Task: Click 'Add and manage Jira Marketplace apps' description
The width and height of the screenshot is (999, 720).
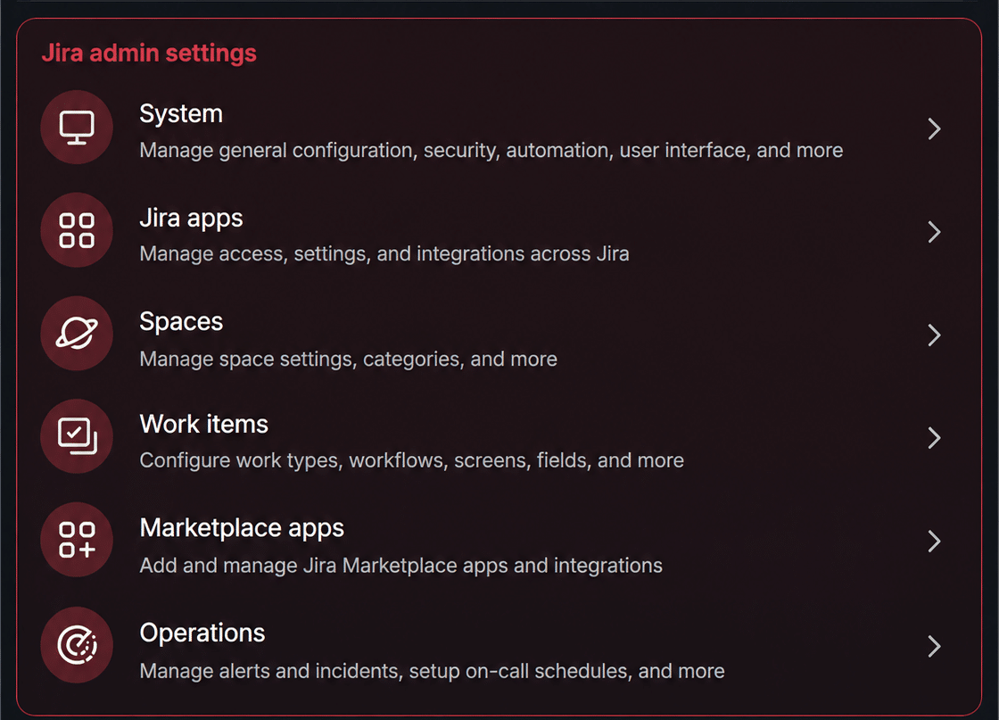Action: coord(400,566)
